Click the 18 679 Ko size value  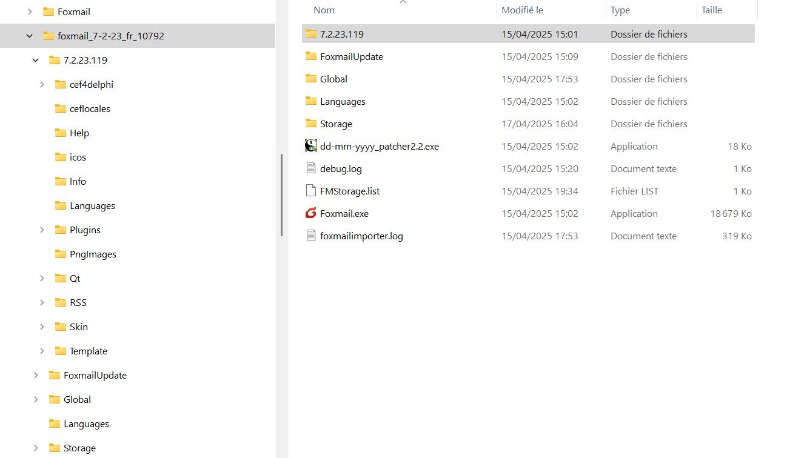coord(731,213)
